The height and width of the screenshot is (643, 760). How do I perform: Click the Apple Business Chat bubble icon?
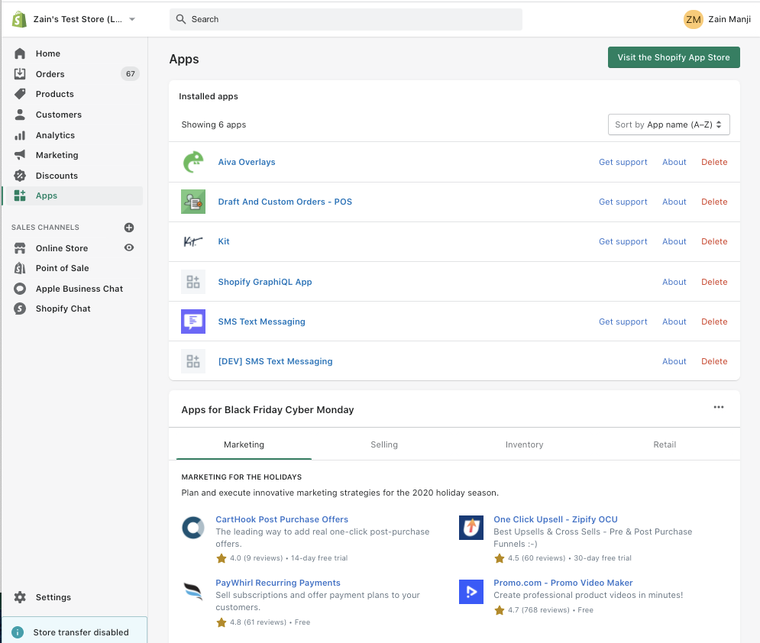tap(20, 289)
